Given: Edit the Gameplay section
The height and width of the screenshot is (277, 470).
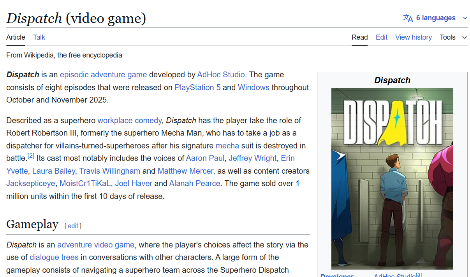Looking at the screenshot, I should [73, 226].
